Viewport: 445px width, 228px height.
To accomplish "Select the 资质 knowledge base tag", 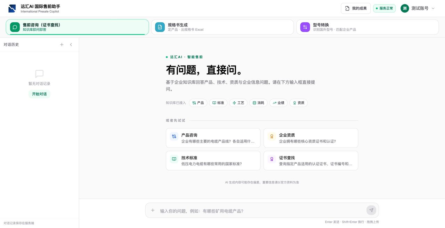I will tap(299, 103).
